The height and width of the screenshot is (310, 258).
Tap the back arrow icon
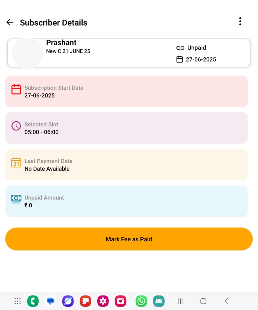tap(10, 22)
